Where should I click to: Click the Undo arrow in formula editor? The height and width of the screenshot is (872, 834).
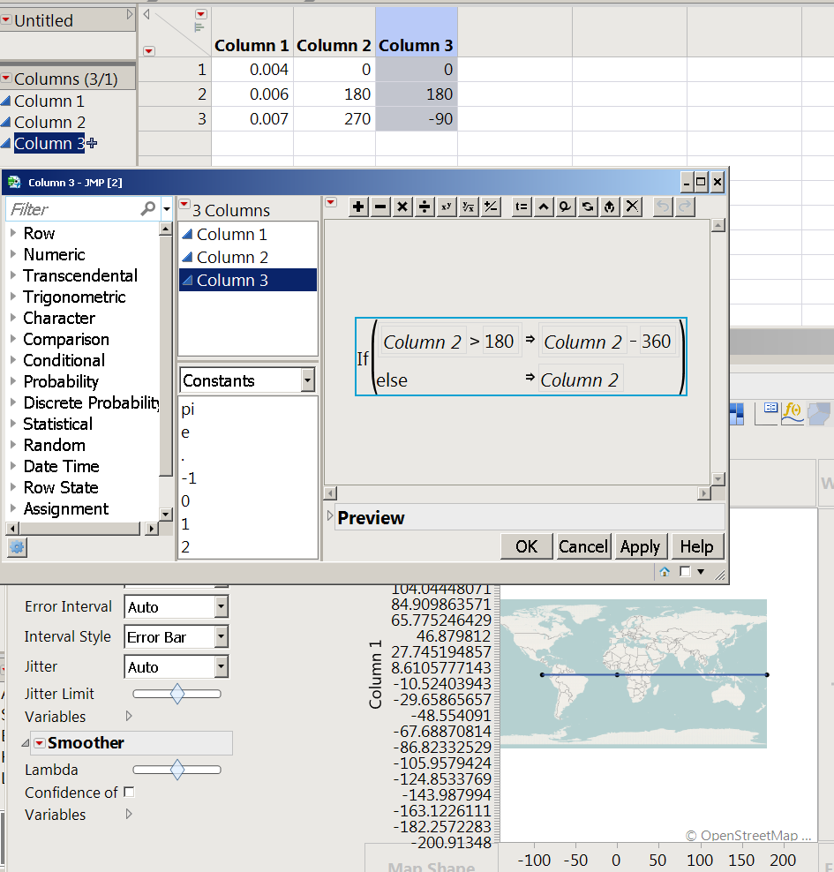(x=663, y=207)
